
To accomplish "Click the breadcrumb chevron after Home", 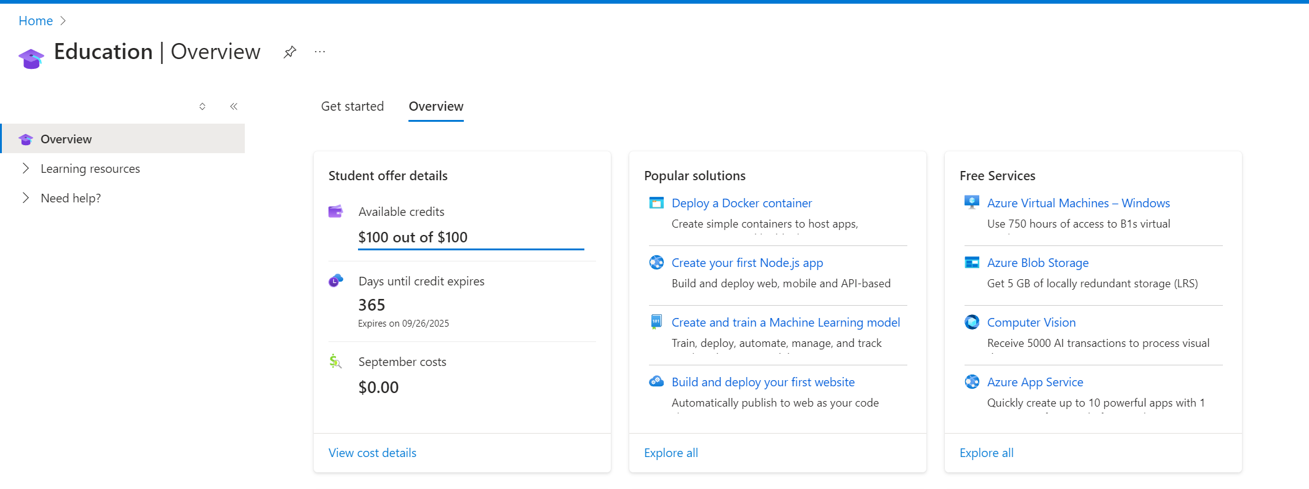I will [x=63, y=21].
